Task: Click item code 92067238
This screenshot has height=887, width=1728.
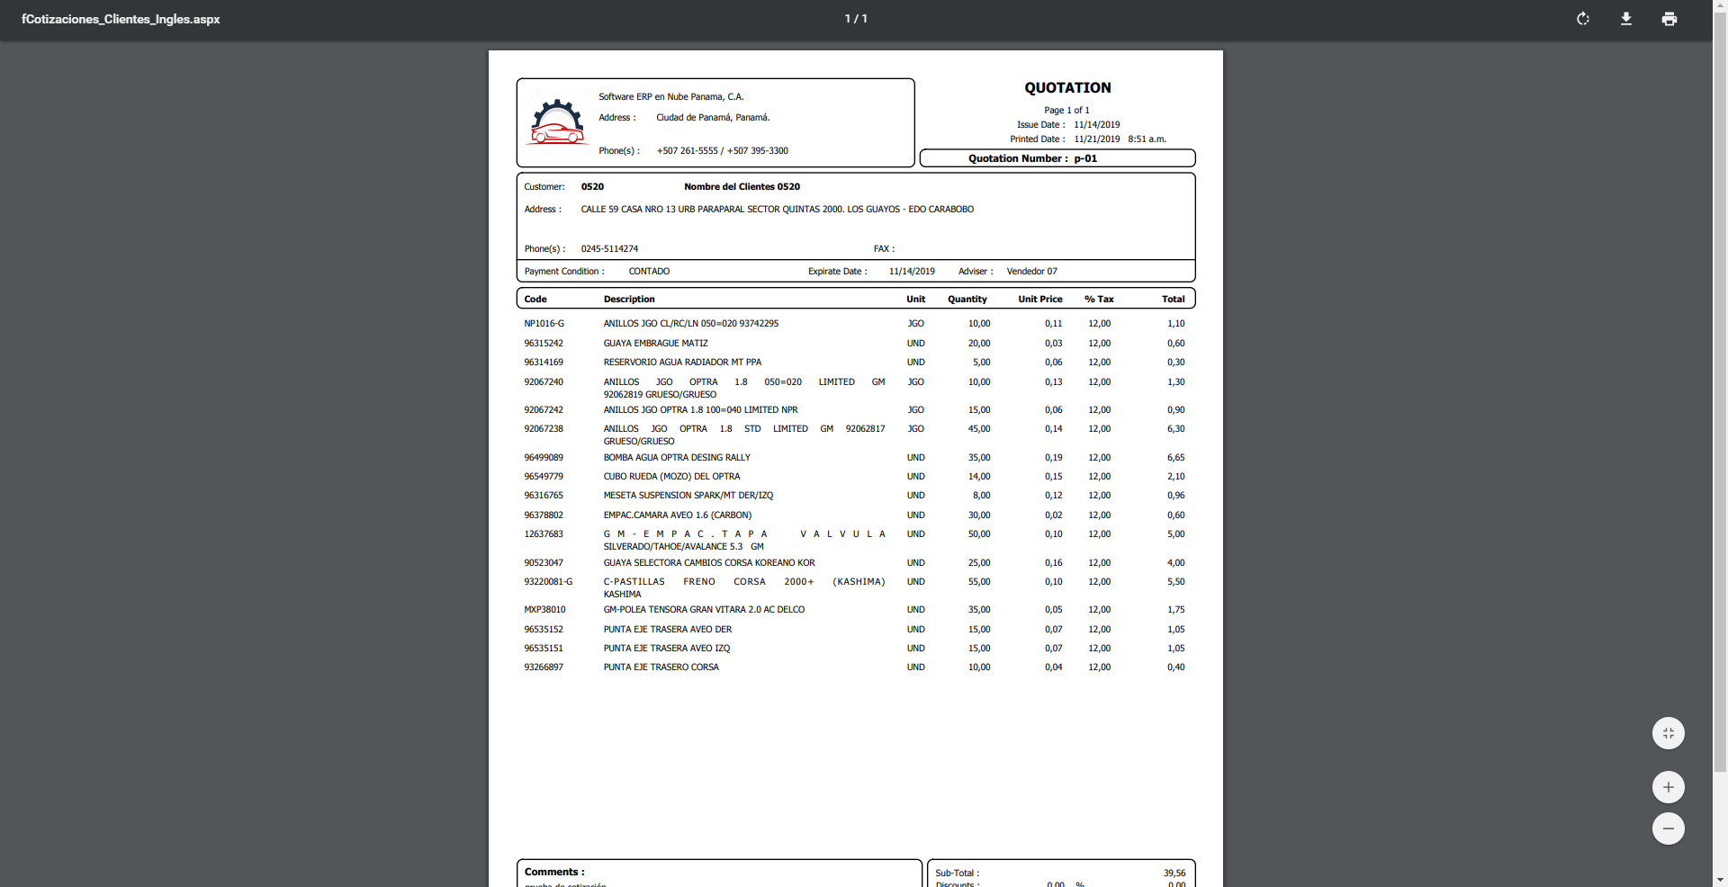Action: pyautogui.click(x=544, y=428)
